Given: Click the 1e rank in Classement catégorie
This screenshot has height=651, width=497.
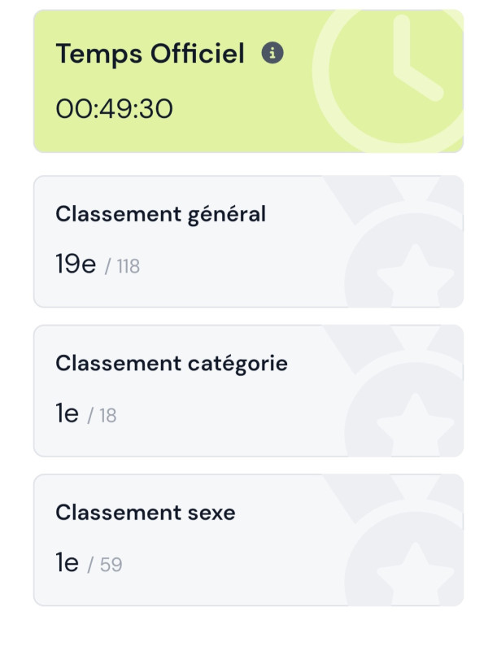Looking at the screenshot, I should (x=67, y=414).
